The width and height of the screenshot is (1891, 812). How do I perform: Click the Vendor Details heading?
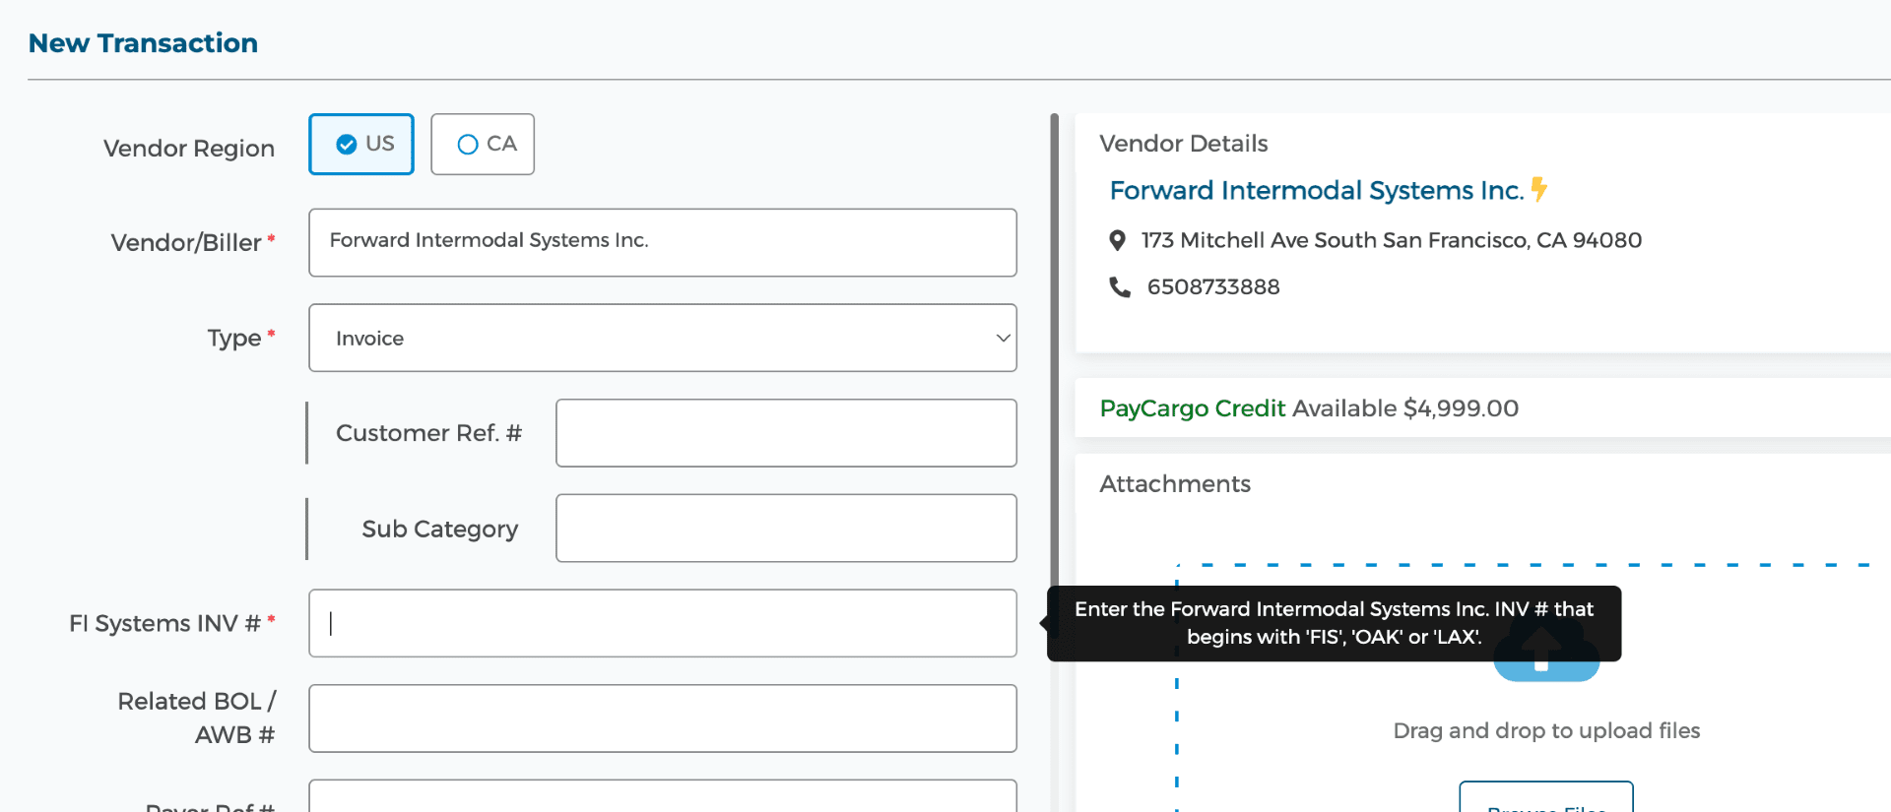[x=1184, y=144]
